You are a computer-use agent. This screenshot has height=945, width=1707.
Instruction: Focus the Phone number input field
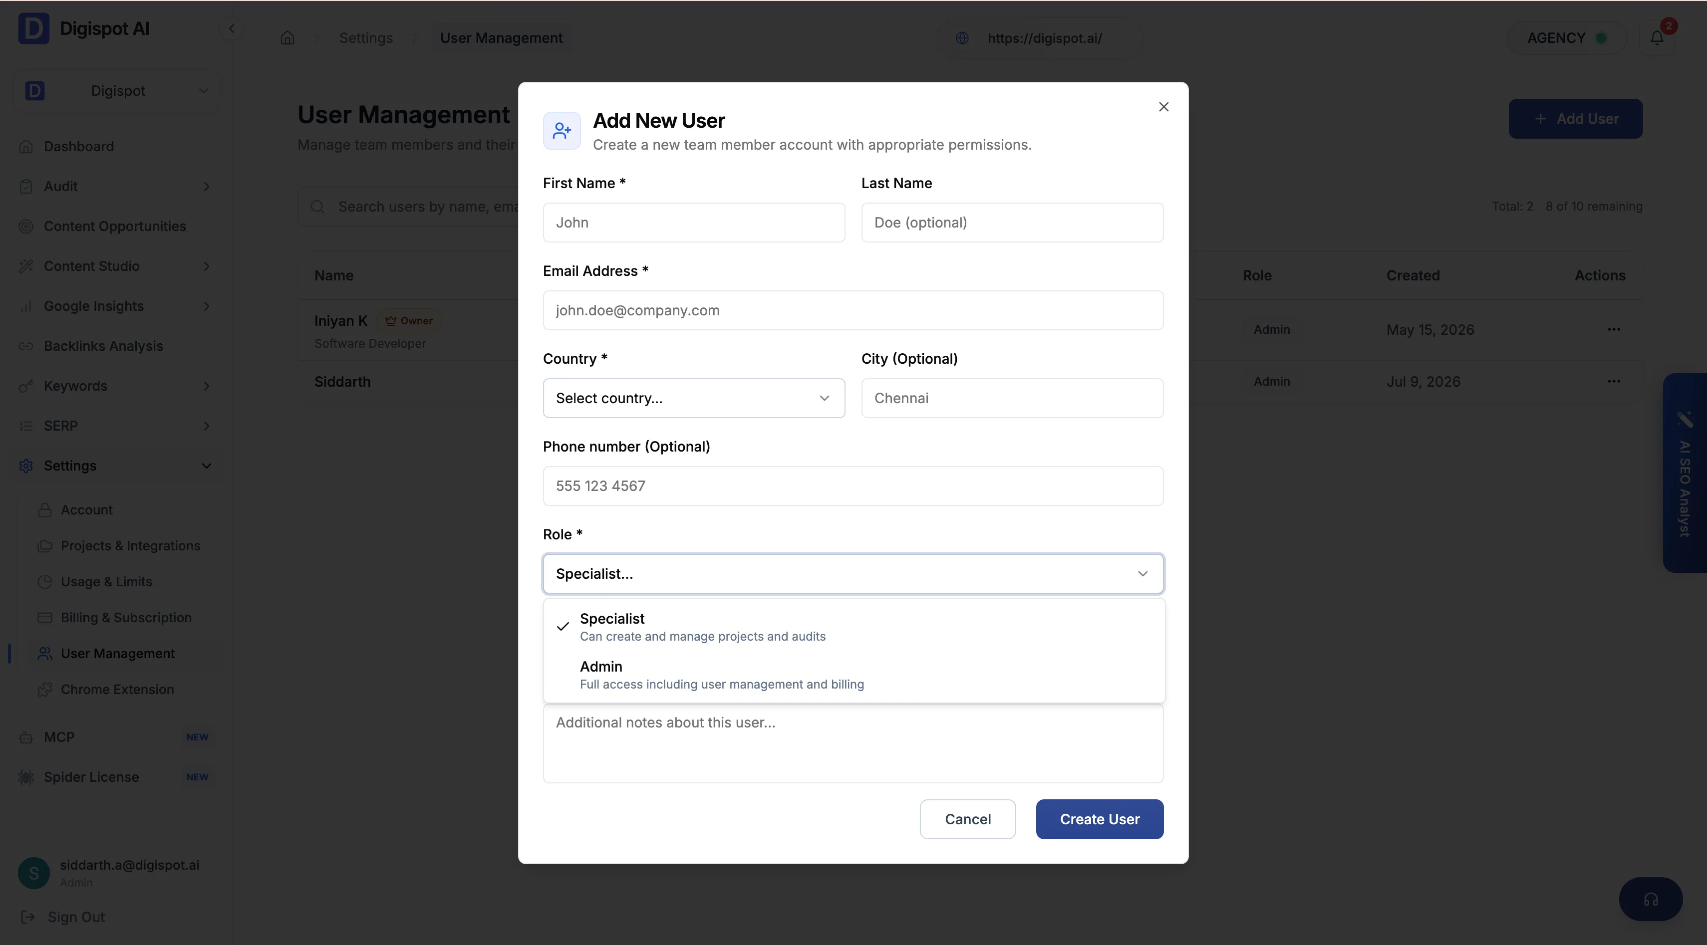pos(853,486)
